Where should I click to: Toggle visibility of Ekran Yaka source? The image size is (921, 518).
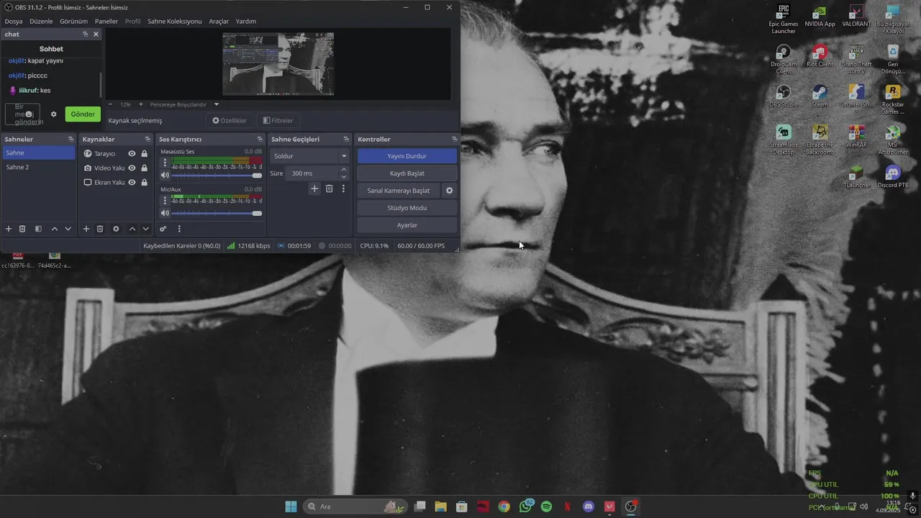132,182
